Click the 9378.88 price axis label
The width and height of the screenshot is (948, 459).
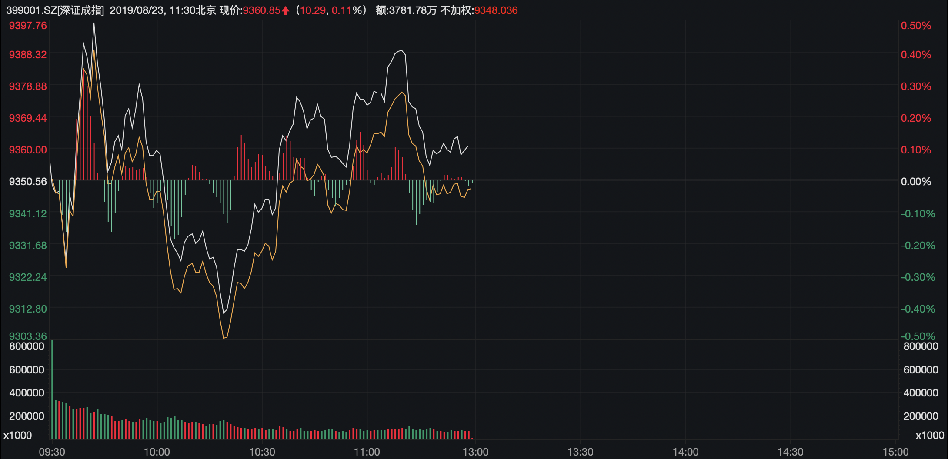click(28, 86)
